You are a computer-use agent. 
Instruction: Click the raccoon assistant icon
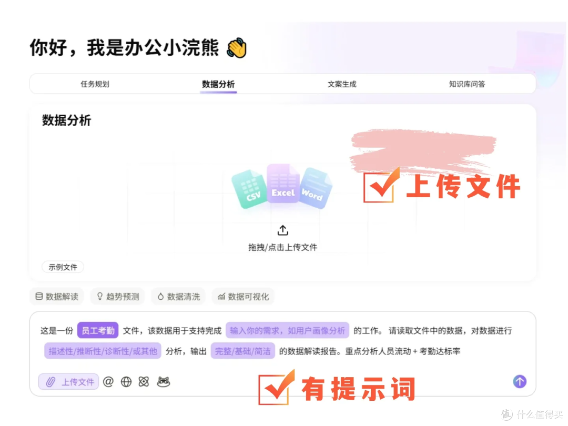(x=164, y=382)
